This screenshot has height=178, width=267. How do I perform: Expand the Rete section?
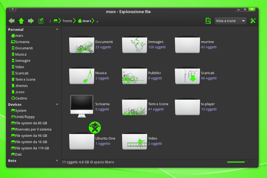point(57,161)
